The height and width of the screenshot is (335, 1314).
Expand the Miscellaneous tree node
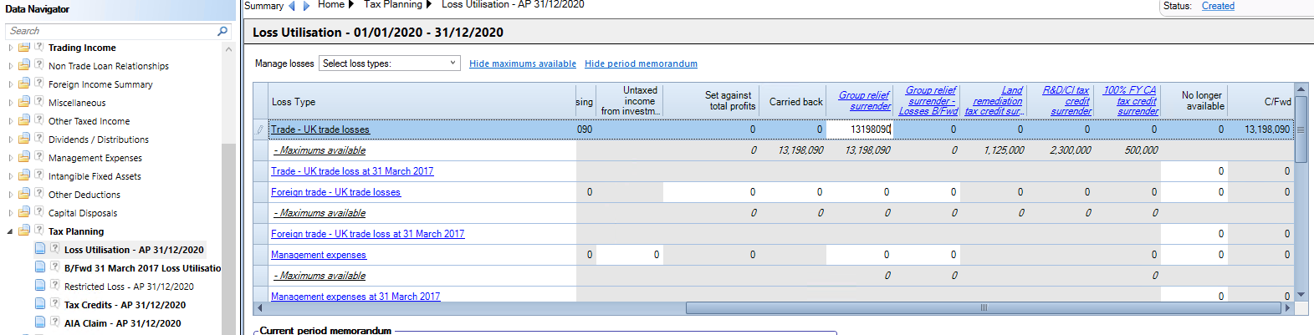click(x=10, y=103)
